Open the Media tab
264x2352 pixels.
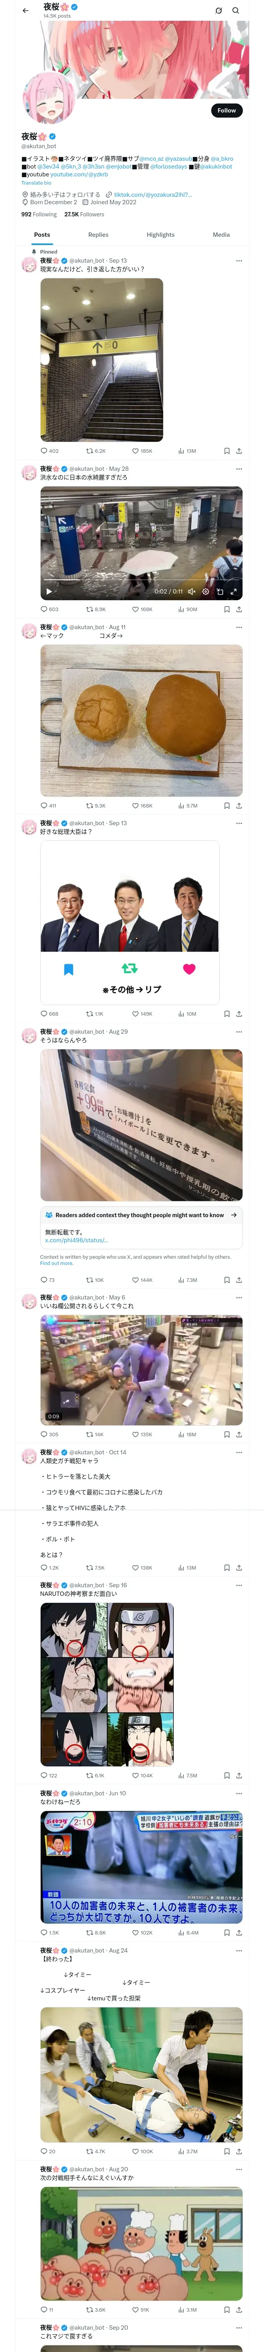221,235
